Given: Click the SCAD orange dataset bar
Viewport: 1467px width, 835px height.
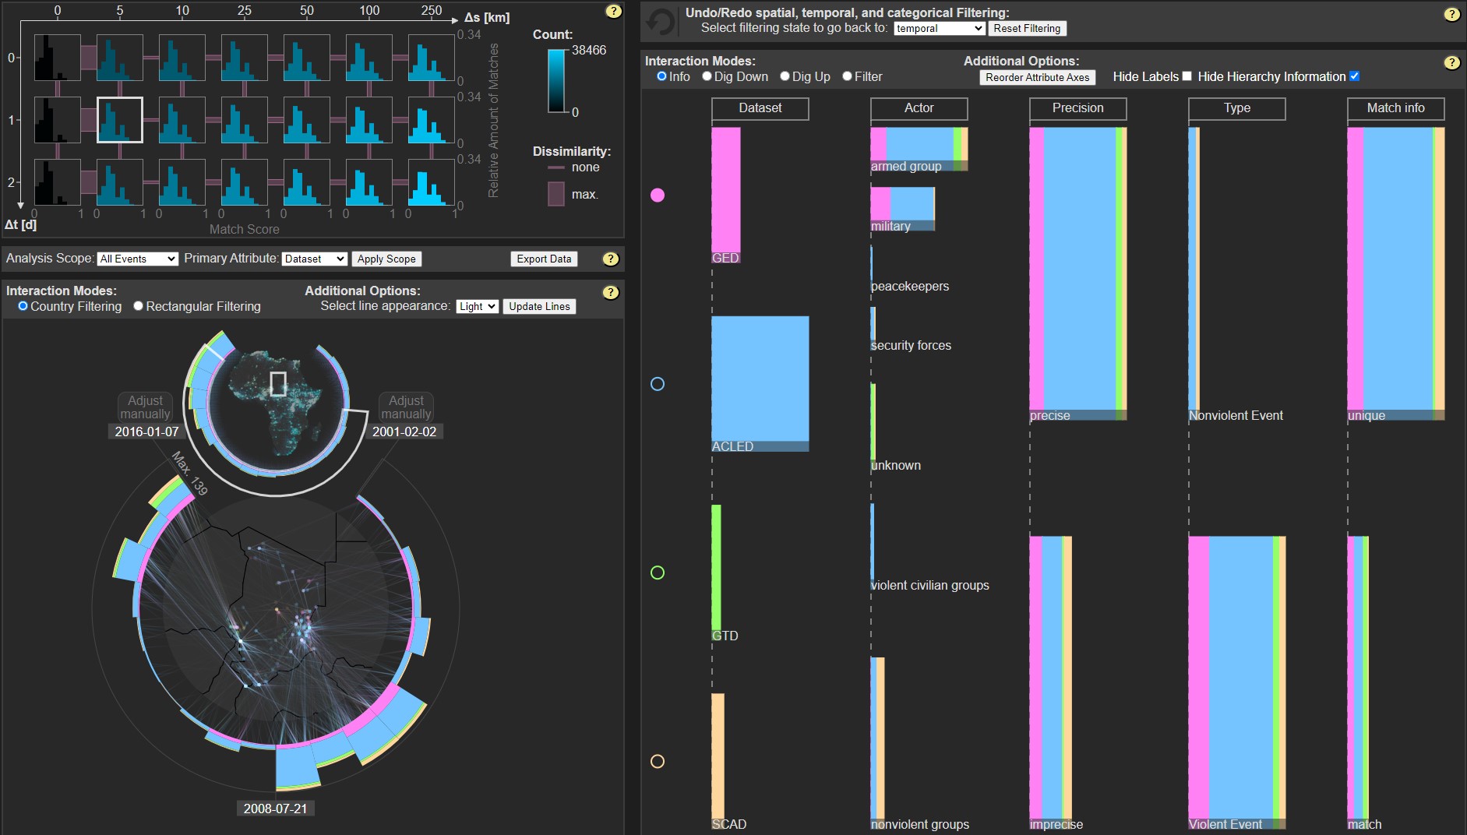Looking at the screenshot, I should pyautogui.click(x=718, y=761).
